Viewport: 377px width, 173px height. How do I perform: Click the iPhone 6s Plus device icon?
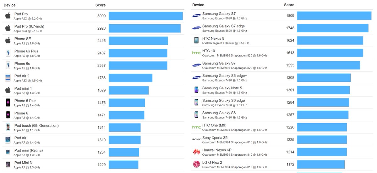8,53
